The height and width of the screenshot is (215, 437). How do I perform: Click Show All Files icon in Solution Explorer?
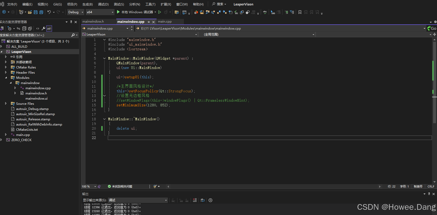pos(30,29)
